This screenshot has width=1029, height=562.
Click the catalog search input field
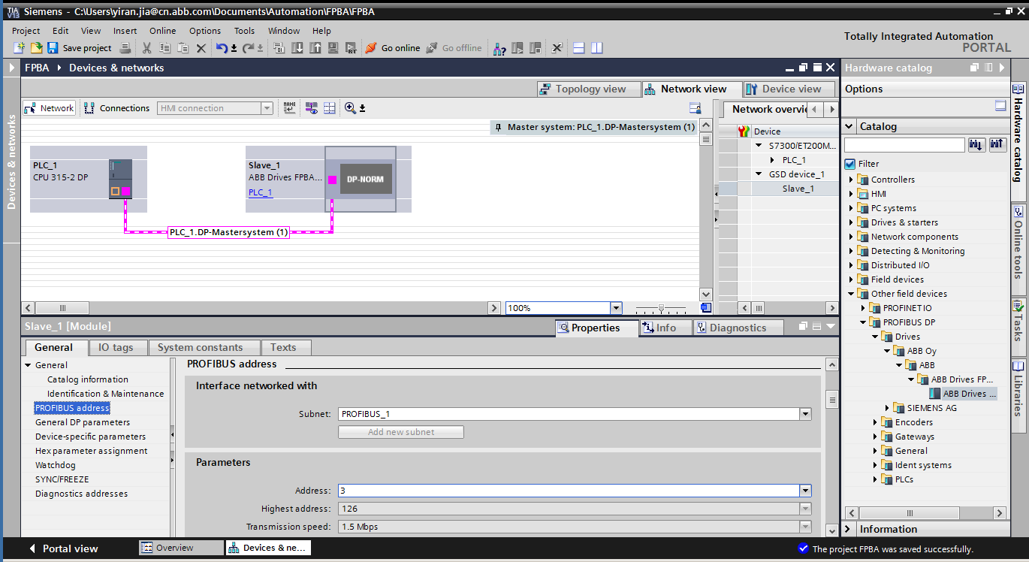pos(904,145)
